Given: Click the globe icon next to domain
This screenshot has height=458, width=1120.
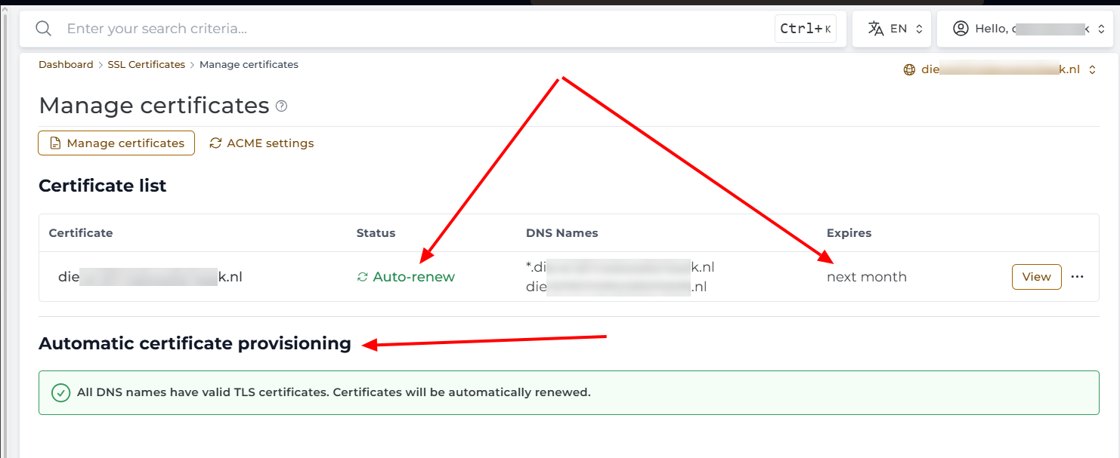Looking at the screenshot, I should (909, 69).
